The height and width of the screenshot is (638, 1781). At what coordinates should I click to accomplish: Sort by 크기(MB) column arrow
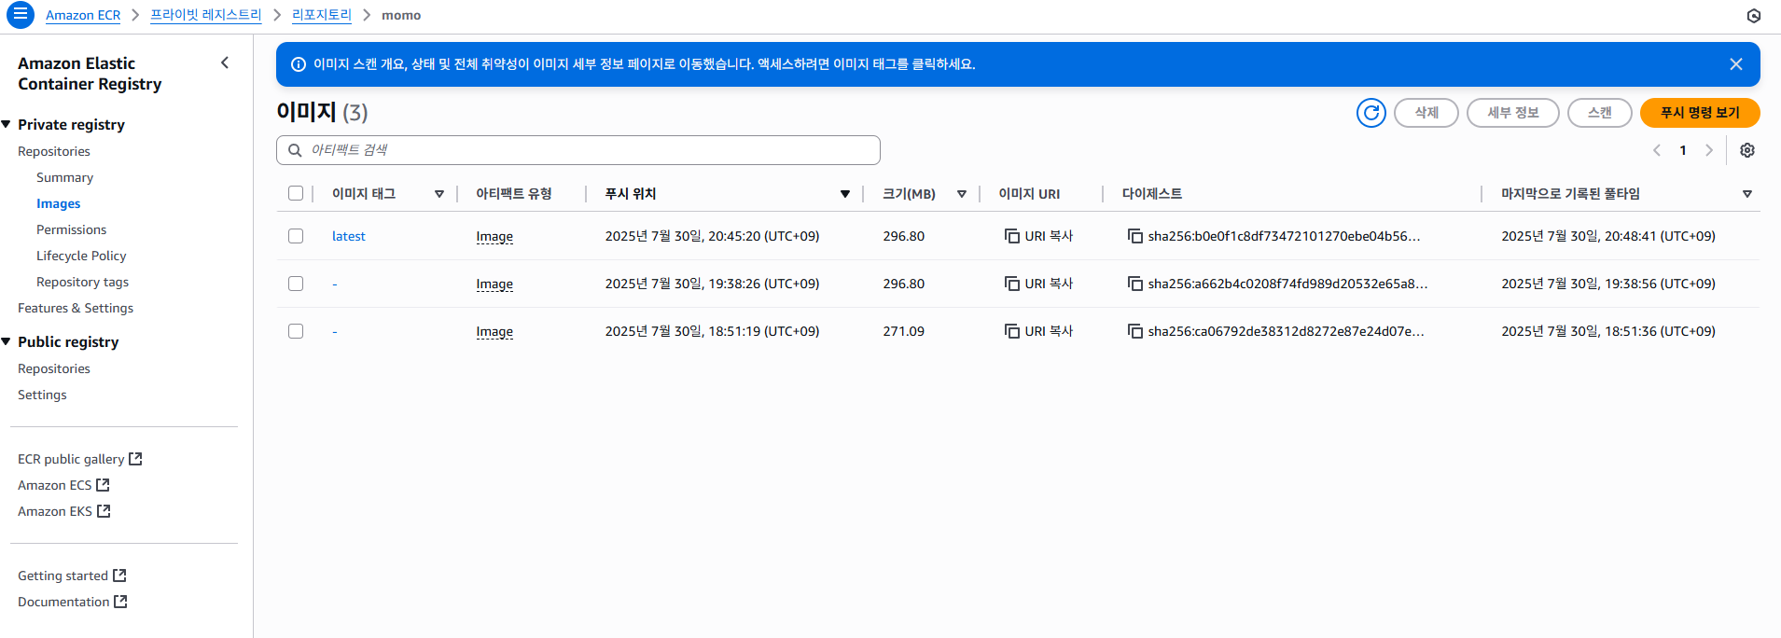[x=962, y=194]
